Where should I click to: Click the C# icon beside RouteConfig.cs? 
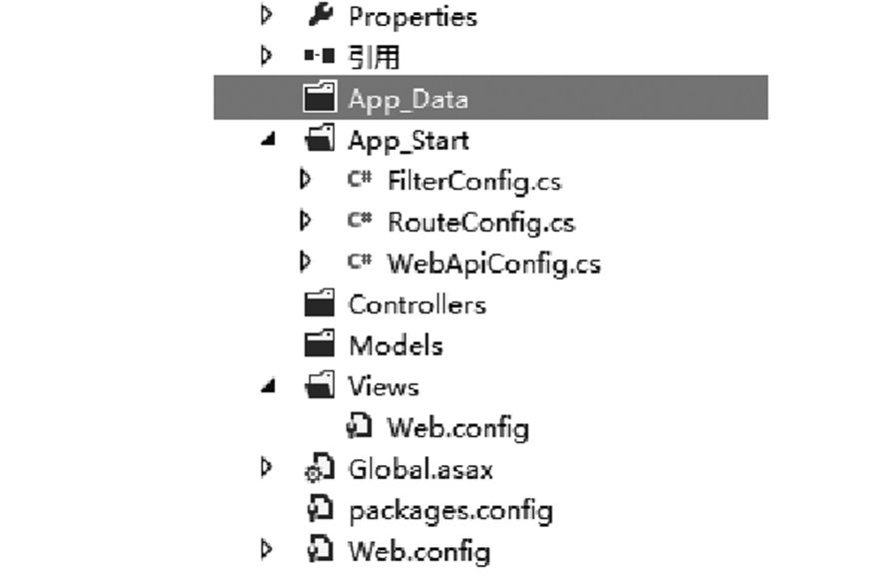359,222
